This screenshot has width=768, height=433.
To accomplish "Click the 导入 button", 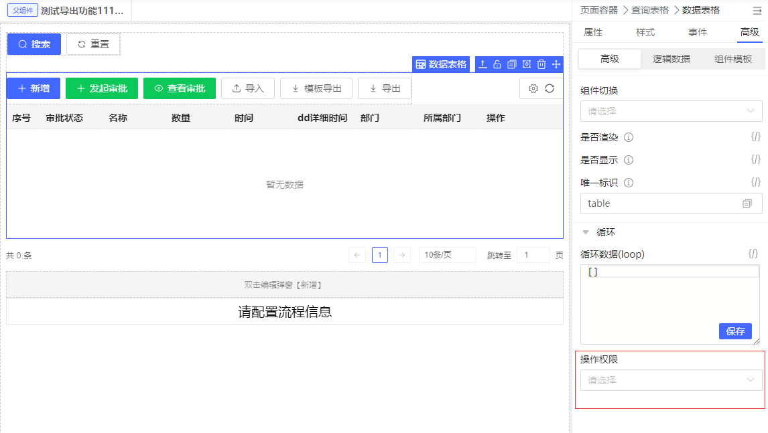I will tap(248, 88).
